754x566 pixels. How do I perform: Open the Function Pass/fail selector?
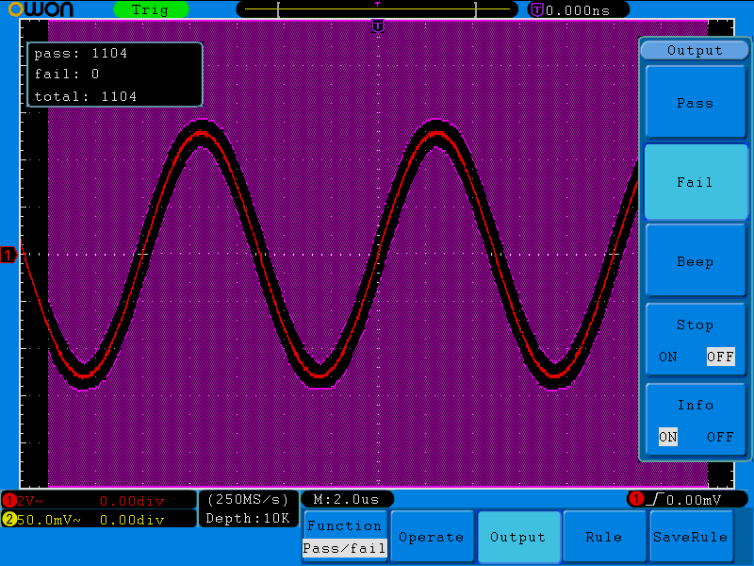tap(344, 537)
